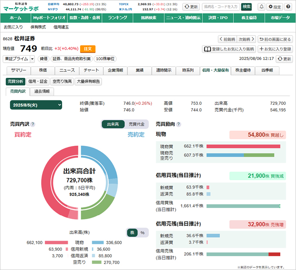The width and height of the screenshot is (296, 270).
Task: Open the 東証プライム market dropdown
Action: (19, 59)
